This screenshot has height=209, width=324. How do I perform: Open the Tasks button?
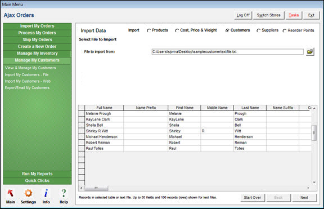294,15
